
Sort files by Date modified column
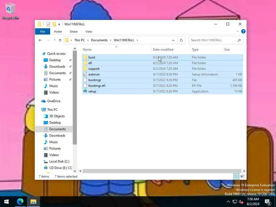click(x=170, y=50)
